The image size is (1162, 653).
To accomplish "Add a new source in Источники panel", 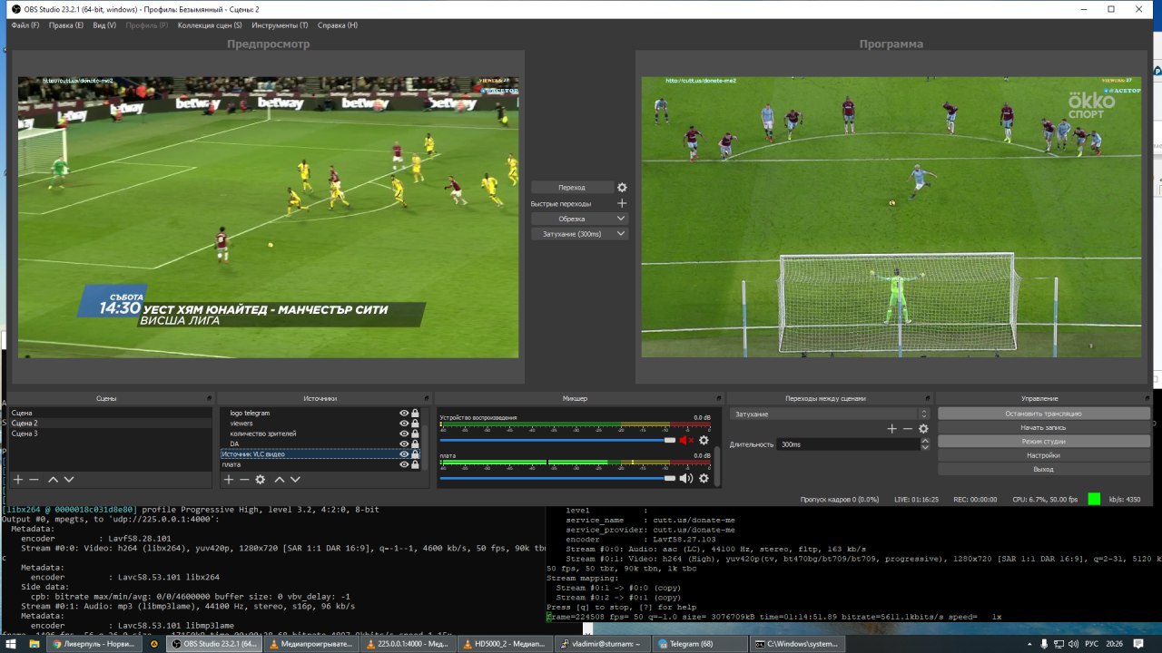I will click(229, 480).
